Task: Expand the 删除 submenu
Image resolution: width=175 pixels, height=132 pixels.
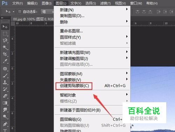Action: point(127,21)
